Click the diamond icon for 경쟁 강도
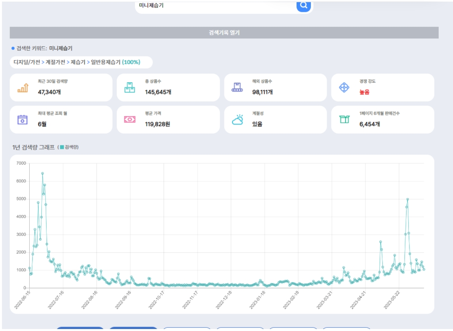This screenshot has height=331, width=453. 345,88
